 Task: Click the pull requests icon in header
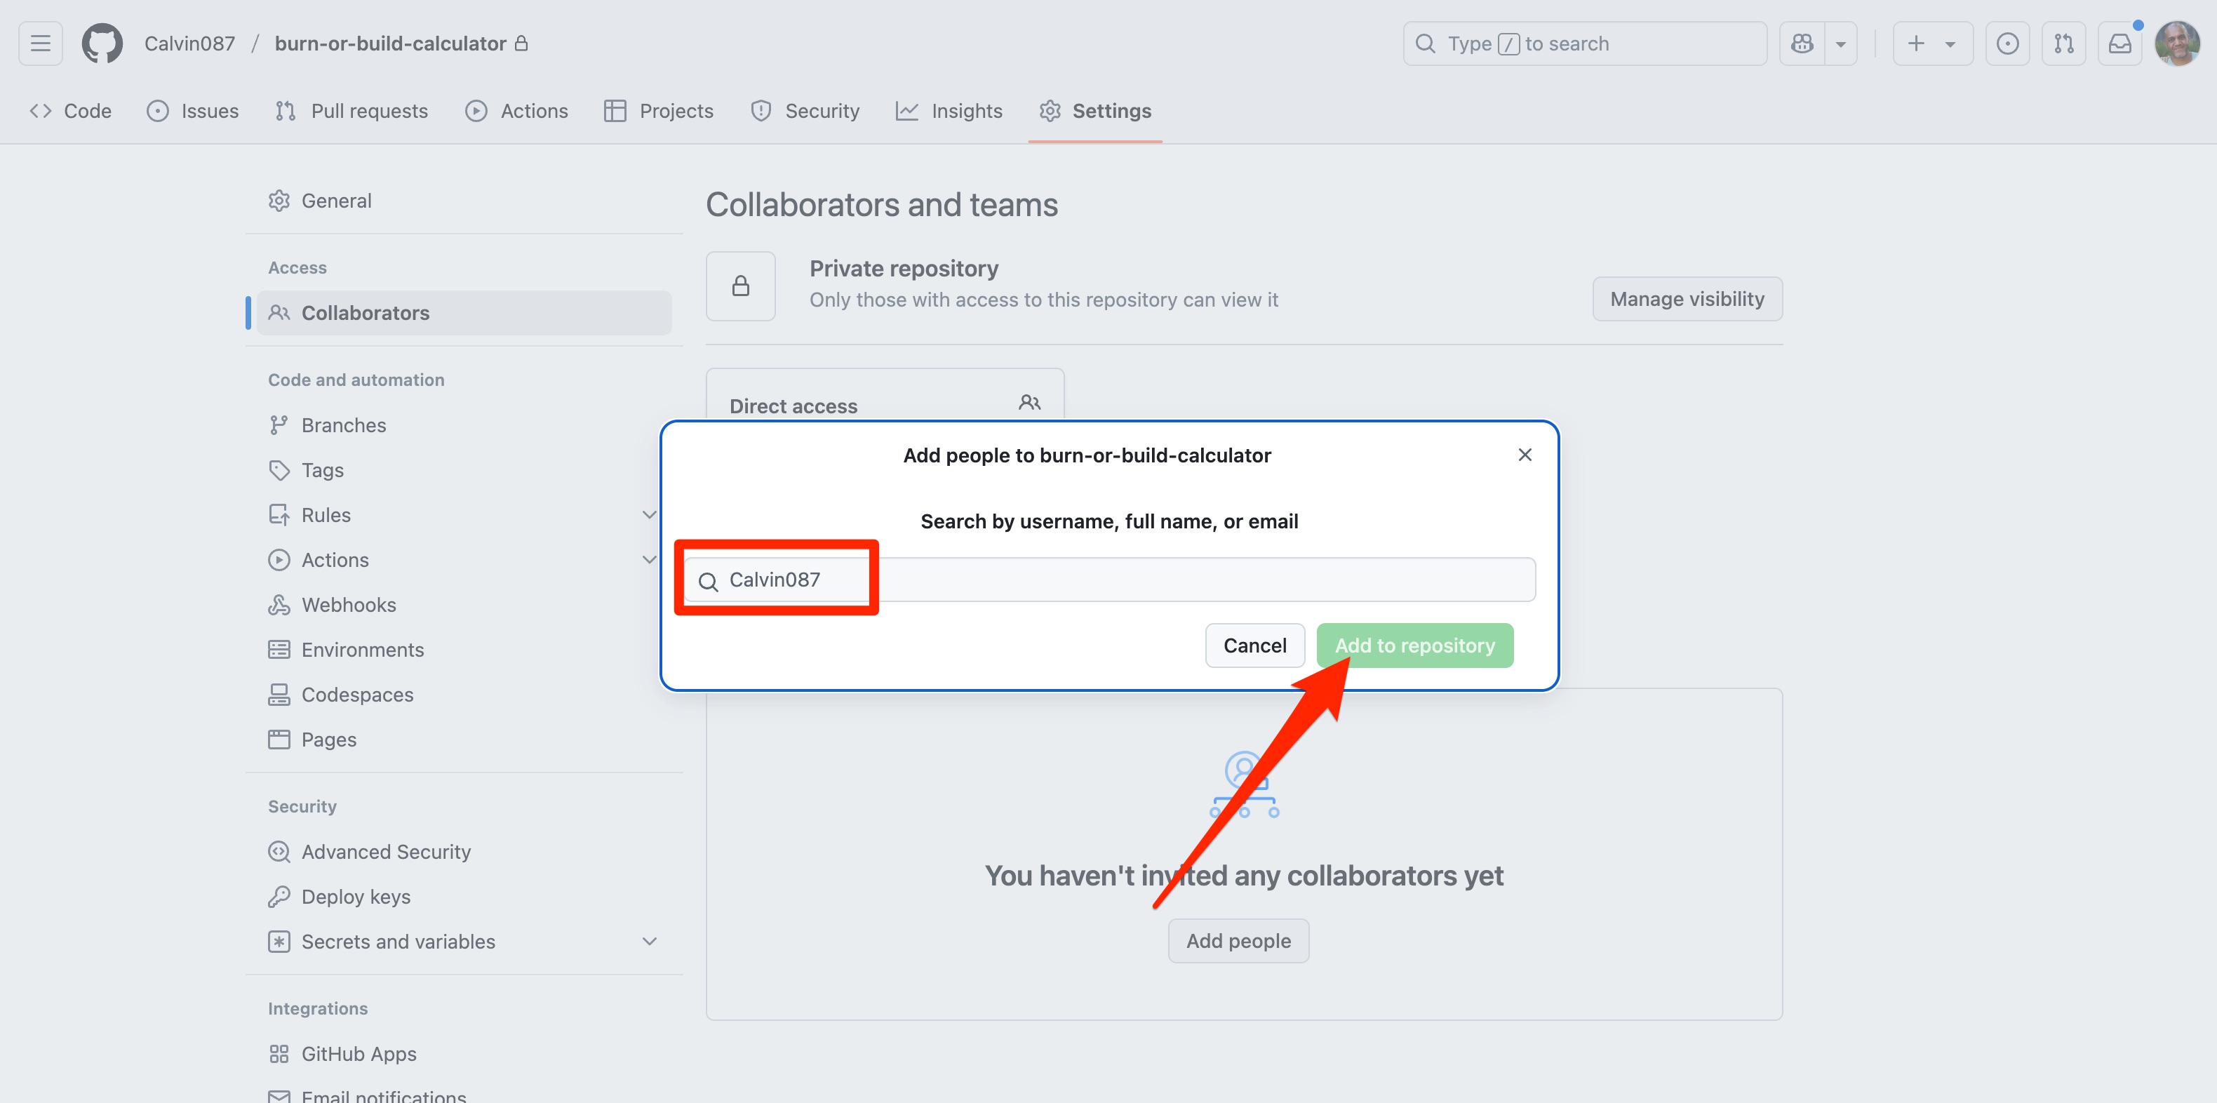[x=2063, y=43]
